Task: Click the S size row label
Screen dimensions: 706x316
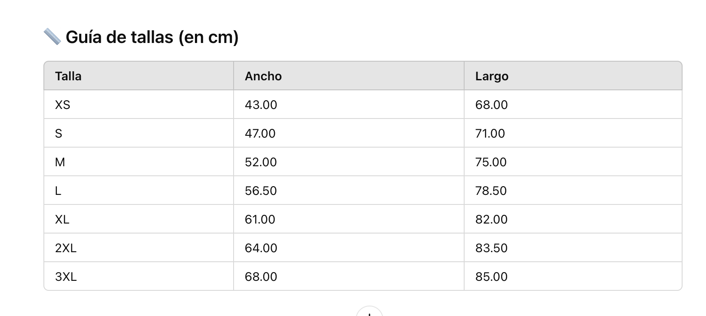Action: [59, 133]
